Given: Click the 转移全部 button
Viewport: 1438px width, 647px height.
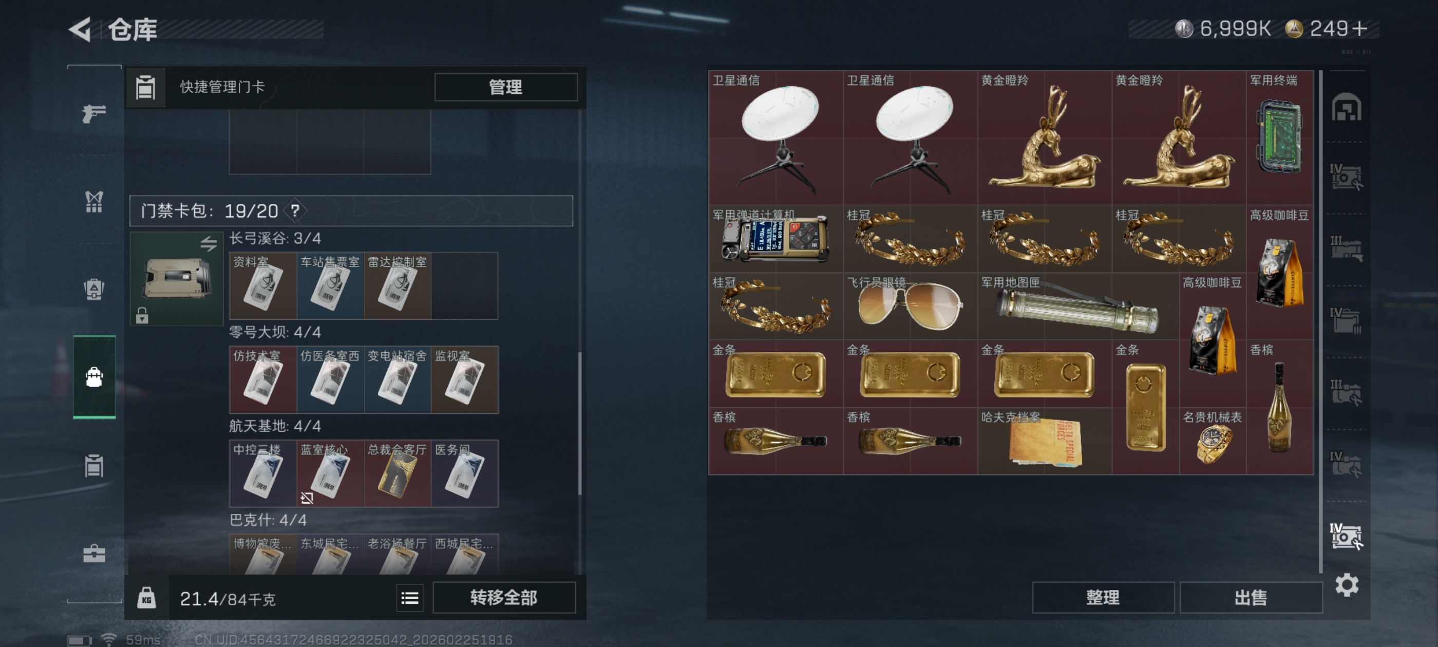Looking at the screenshot, I should coord(503,598).
